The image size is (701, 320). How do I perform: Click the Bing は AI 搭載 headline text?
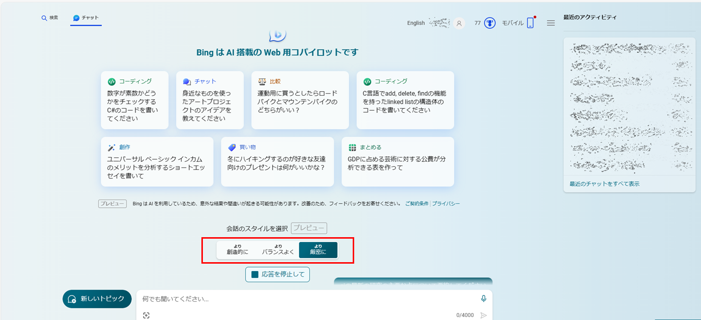(x=278, y=52)
